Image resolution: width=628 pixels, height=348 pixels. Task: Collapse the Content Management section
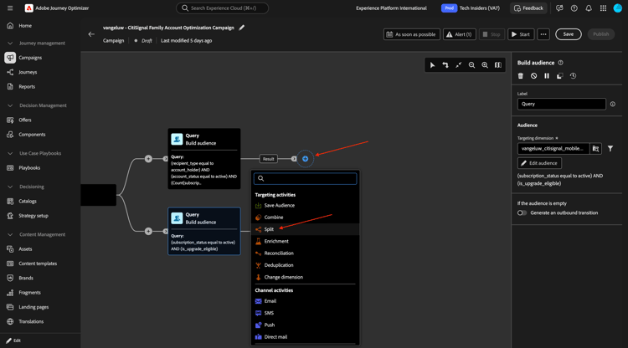[x=10, y=234]
